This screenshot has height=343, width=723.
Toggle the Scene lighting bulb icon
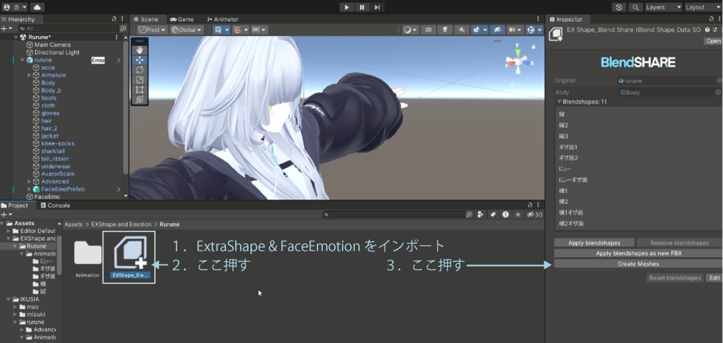[x=445, y=30]
